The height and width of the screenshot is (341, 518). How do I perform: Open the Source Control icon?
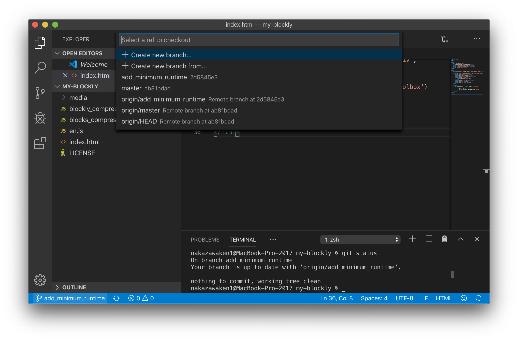tap(40, 93)
